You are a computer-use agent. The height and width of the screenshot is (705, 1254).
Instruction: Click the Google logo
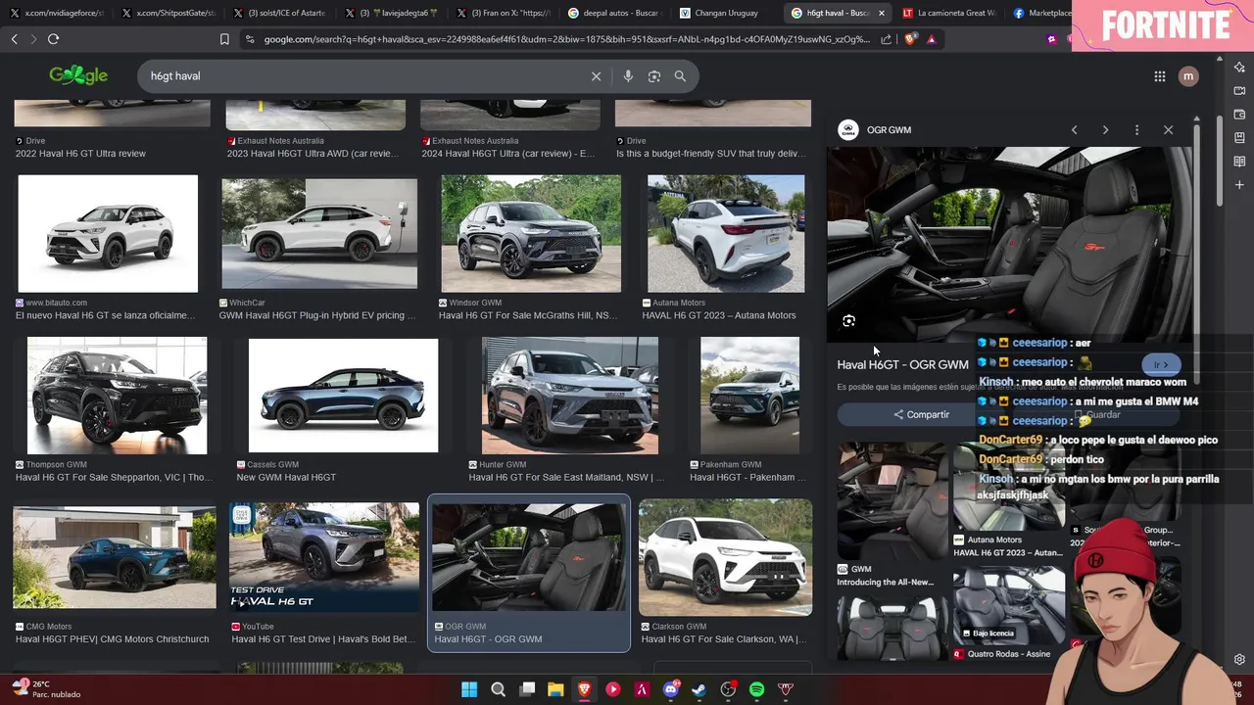click(x=78, y=75)
